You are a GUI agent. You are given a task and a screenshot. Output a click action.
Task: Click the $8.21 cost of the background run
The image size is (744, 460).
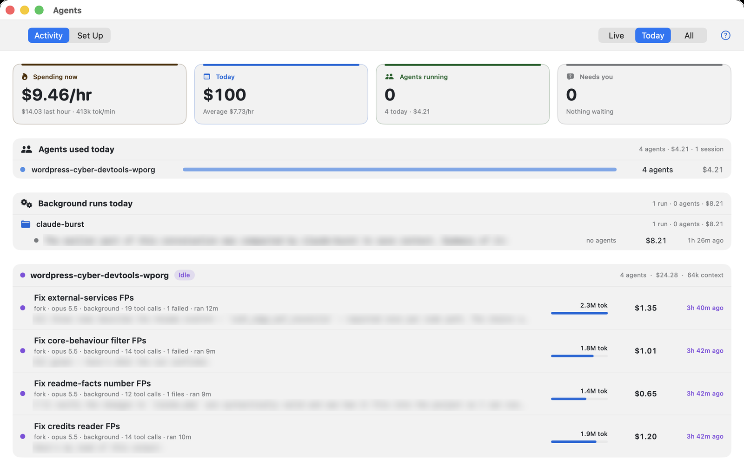click(656, 240)
